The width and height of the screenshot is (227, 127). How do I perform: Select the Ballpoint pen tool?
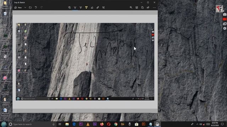(75, 7)
